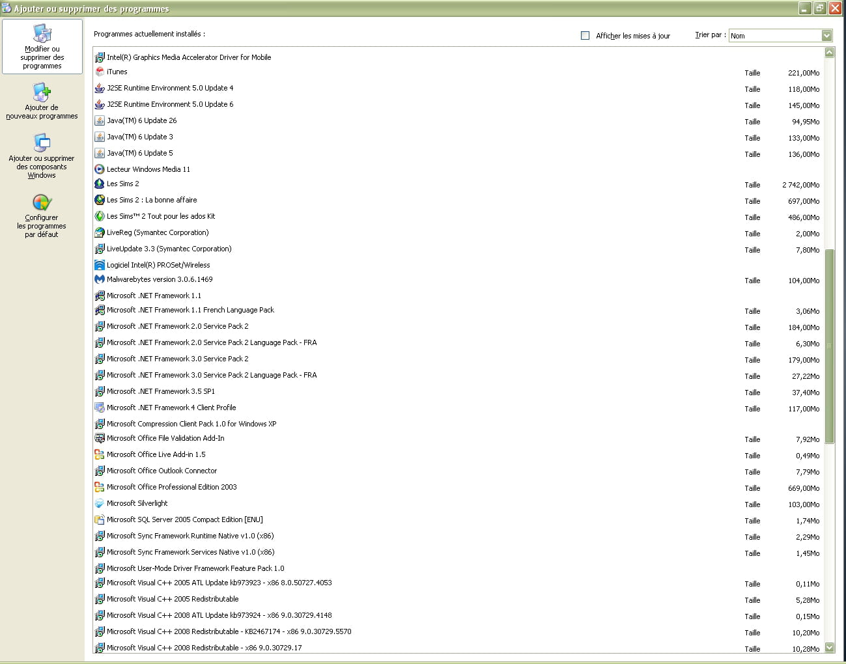Open the 'Trier par' dropdown arrow
Viewport: 846px width, 664px height.
click(x=826, y=36)
